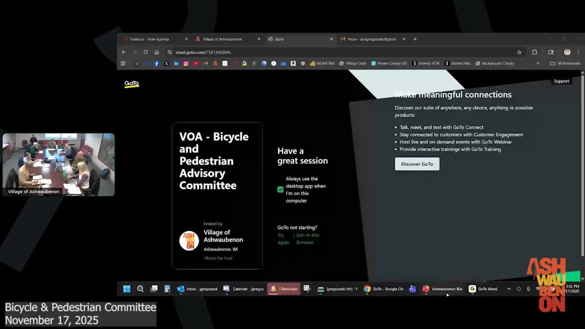Open the Facebook bookmark icon
This screenshot has height=329, width=585.
coord(156,64)
